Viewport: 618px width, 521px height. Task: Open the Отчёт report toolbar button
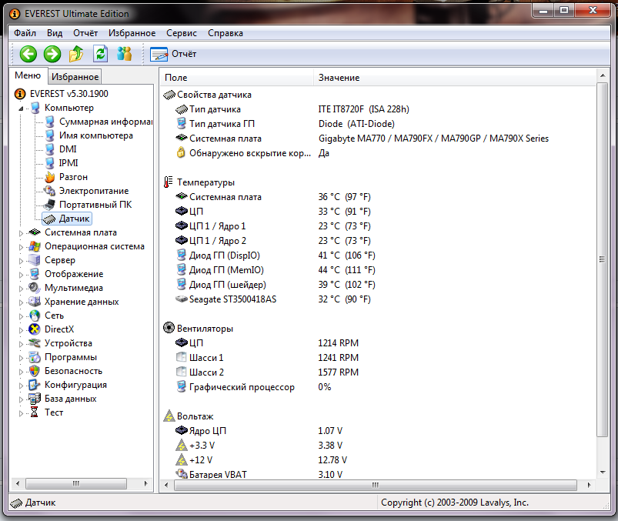(173, 54)
